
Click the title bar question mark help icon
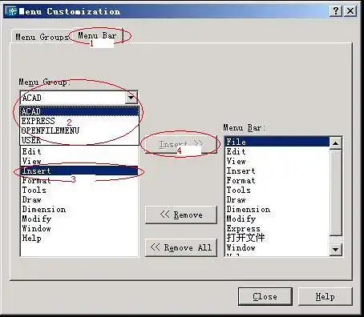(335, 11)
